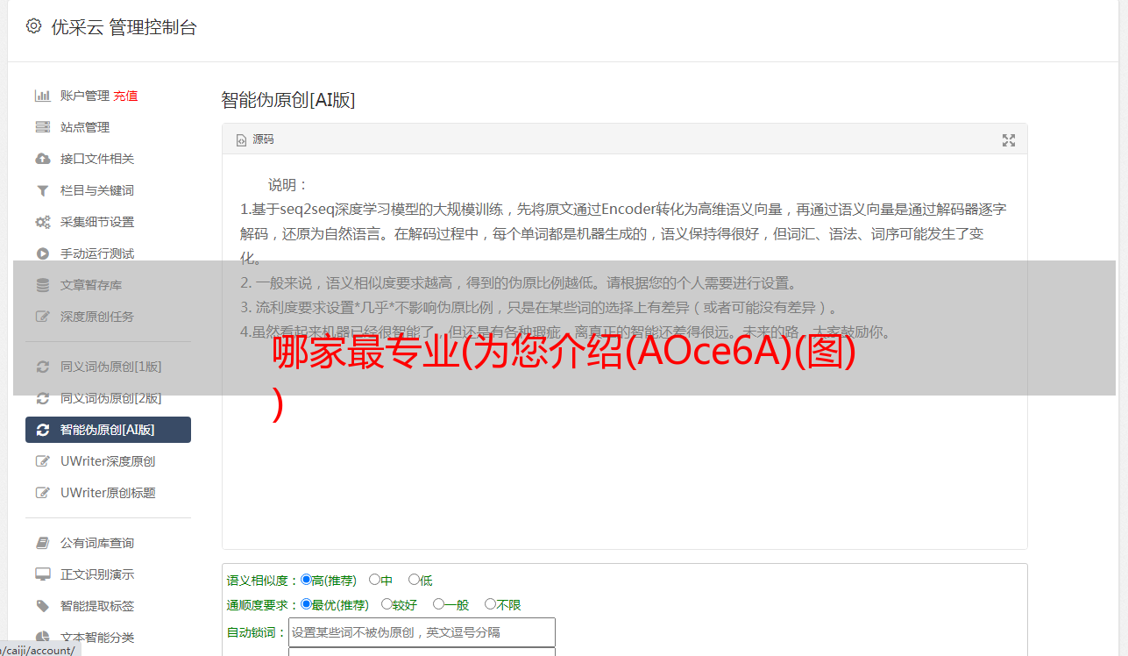1128x656 pixels.
Task: Select 不限 for 通顺度要求
Action: tap(490, 604)
